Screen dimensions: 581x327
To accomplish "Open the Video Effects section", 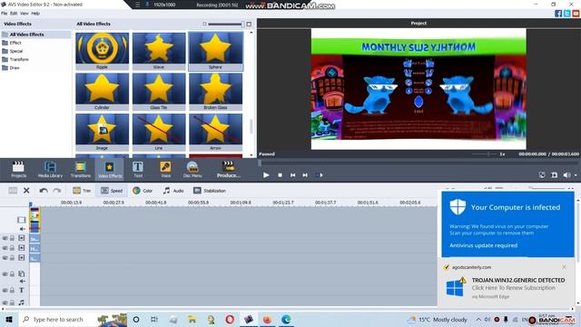I will pyautogui.click(x=110, y=170).
